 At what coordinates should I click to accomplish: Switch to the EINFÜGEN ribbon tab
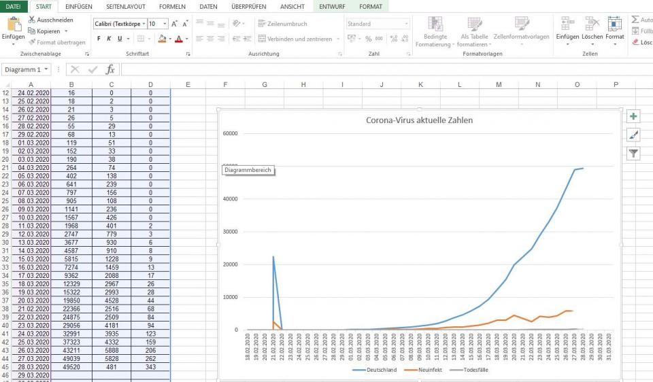pos(79,6)
